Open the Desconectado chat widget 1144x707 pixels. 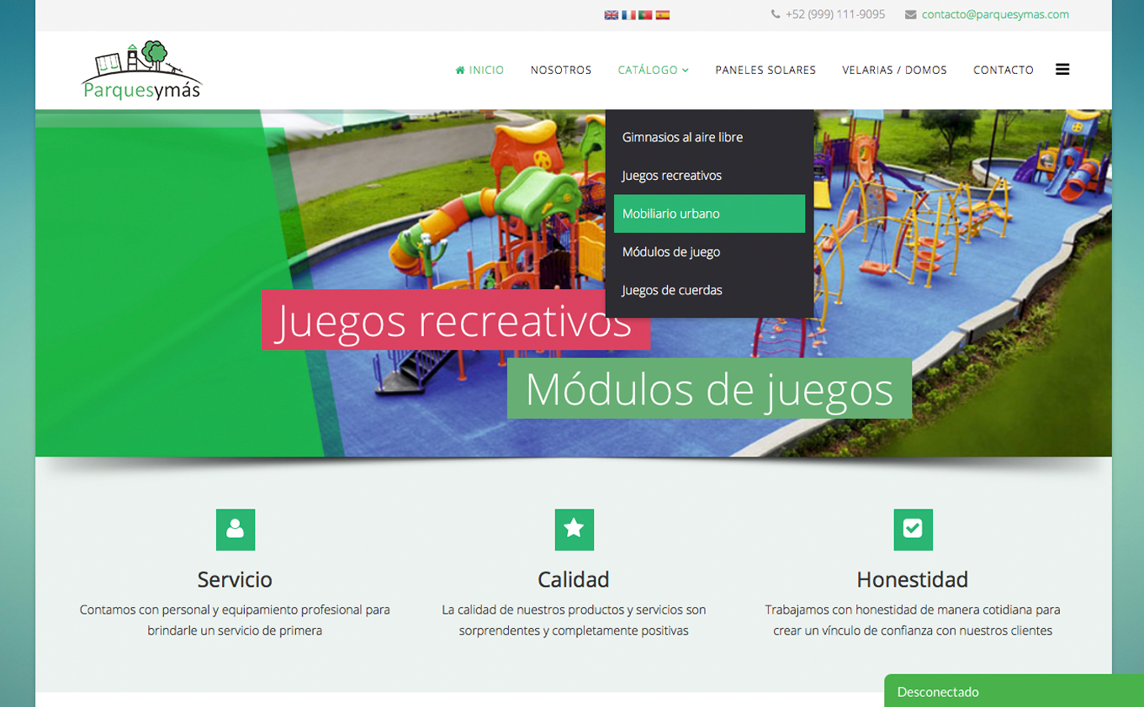(x=1014, y=691)
